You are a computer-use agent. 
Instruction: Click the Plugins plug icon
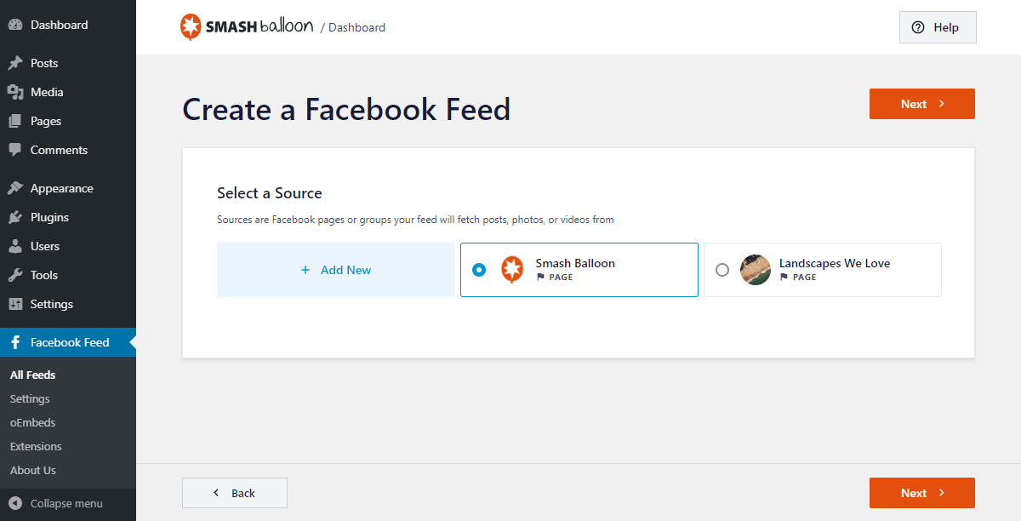tap(15, 217)
